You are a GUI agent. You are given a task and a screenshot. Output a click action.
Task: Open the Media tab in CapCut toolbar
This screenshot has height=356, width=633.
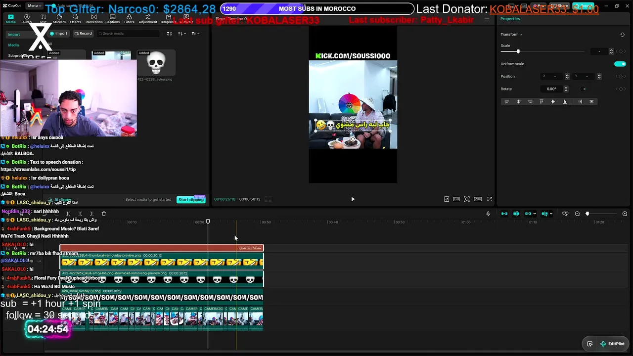tap(10, 19)
